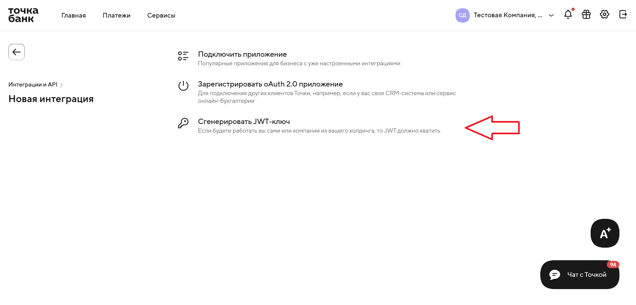
Task: Click the list icon for connecting apps
Action: click(183, 56)
